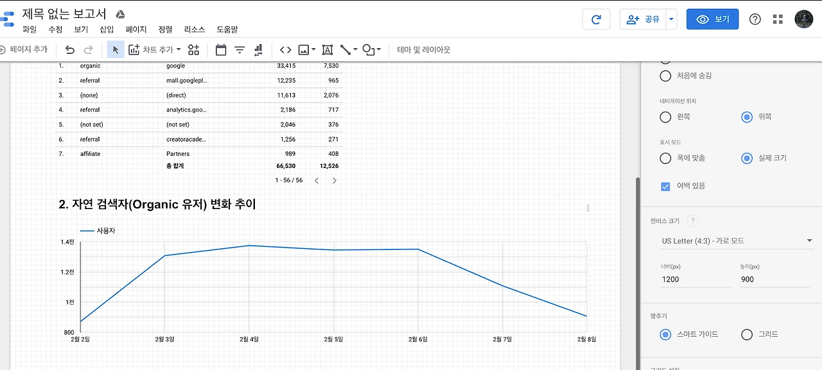Click the '사용자' chart legend entry
The image size is (822, 370).
[98, 230]
